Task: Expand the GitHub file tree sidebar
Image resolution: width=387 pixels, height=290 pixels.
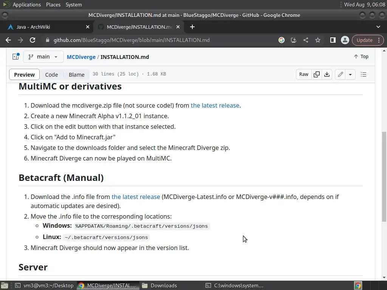Action: (16, 57)
